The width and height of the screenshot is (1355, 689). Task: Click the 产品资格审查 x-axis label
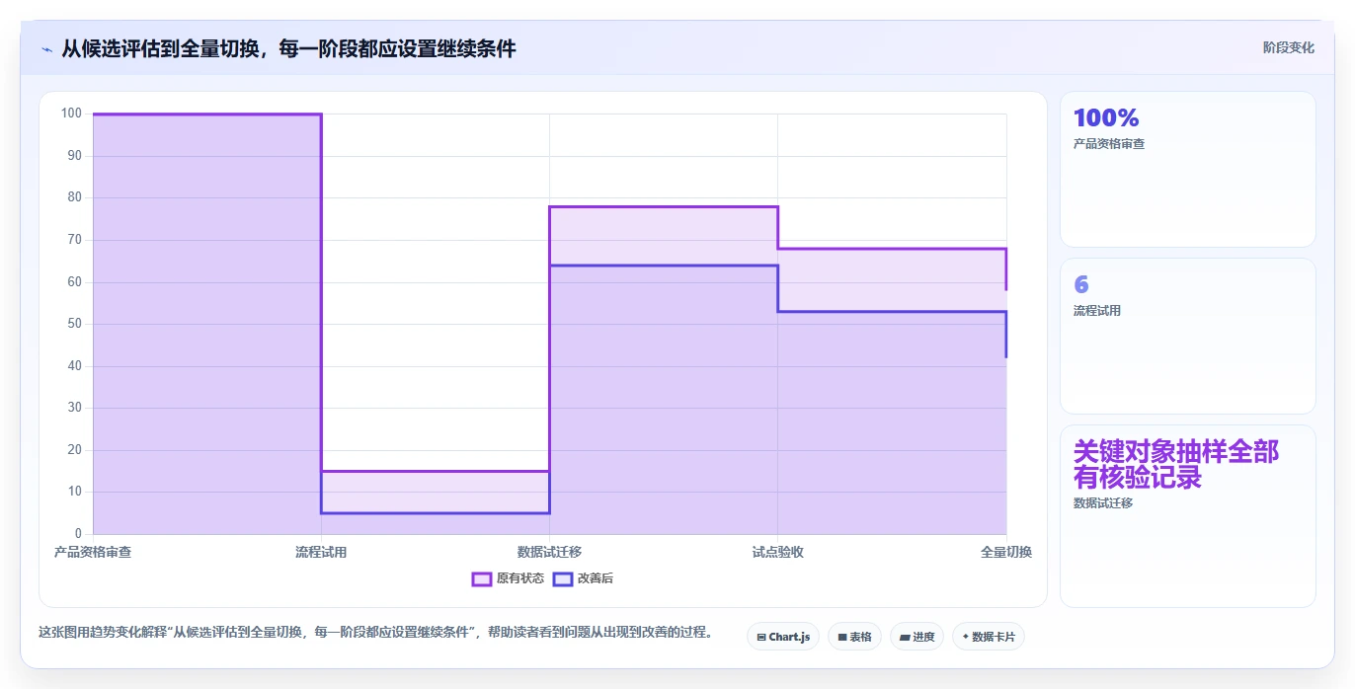93,552
